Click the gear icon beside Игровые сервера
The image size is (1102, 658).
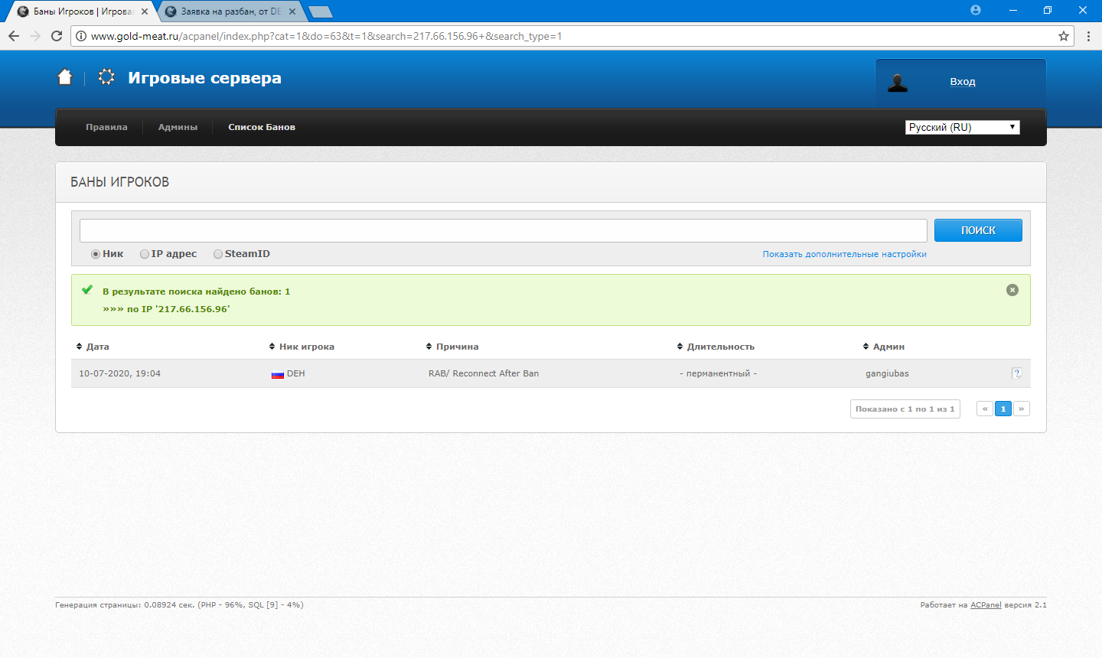pos(106,77)
